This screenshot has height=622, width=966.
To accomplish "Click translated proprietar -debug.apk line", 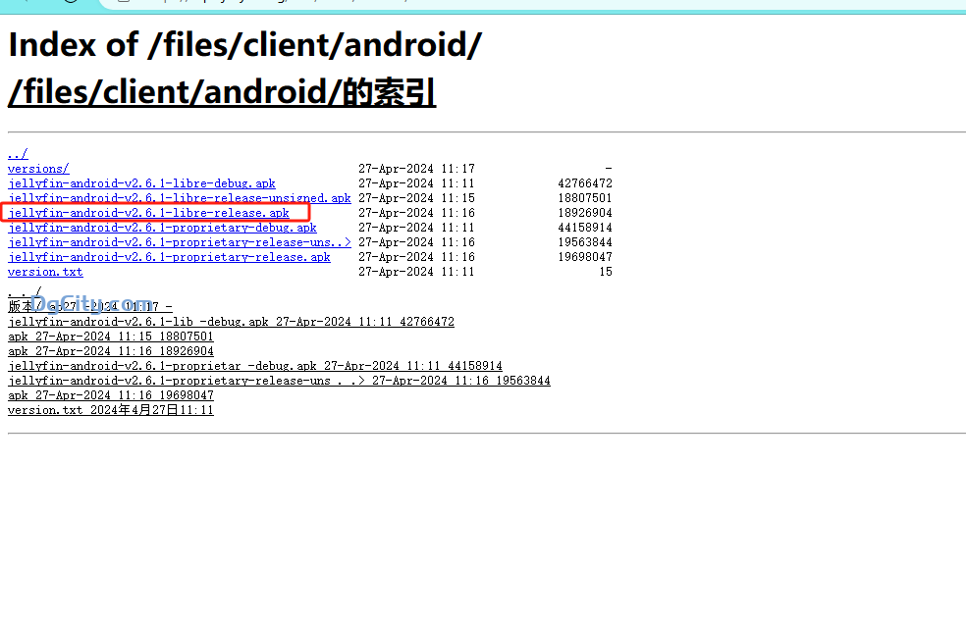I will point(254,366).
